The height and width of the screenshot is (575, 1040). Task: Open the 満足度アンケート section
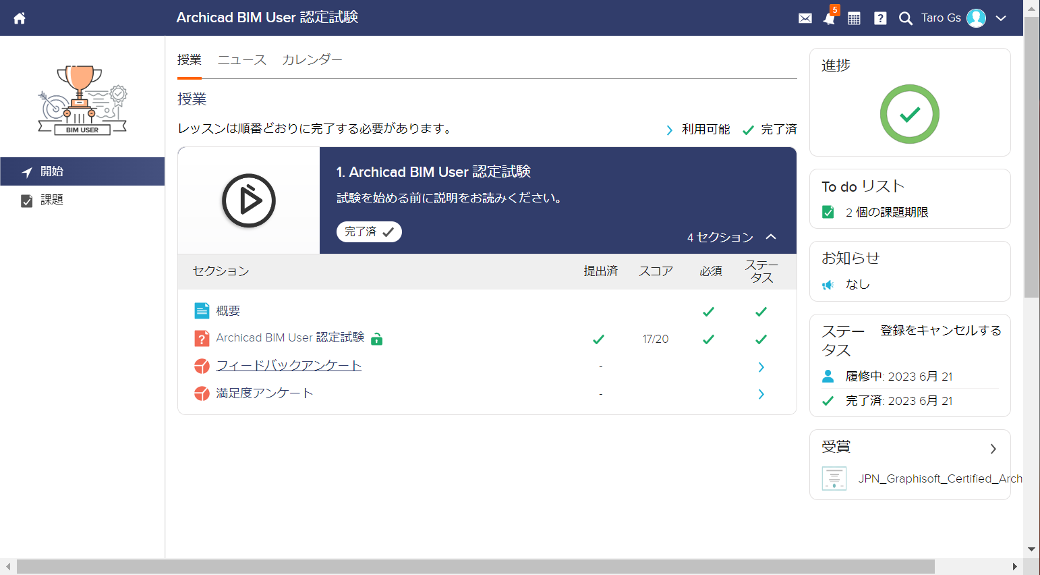264,393
